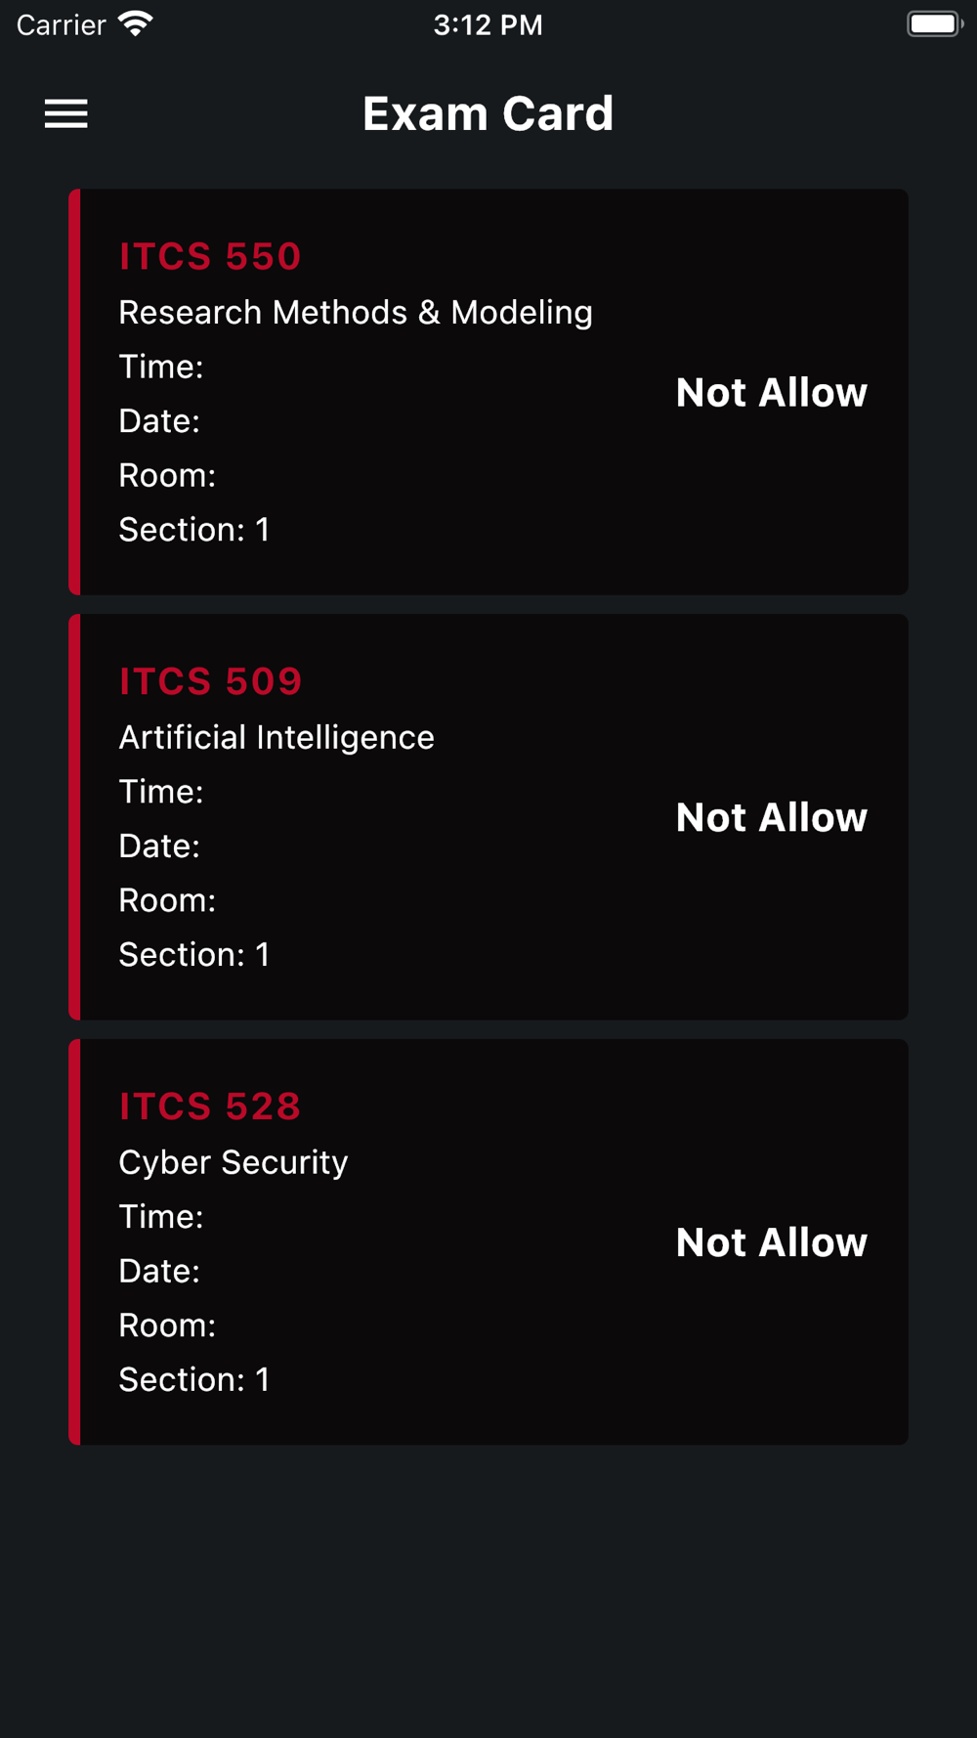Tap the Wi-Fi status icon
The height and width of the screenshot is (1738, 977).
135,23
